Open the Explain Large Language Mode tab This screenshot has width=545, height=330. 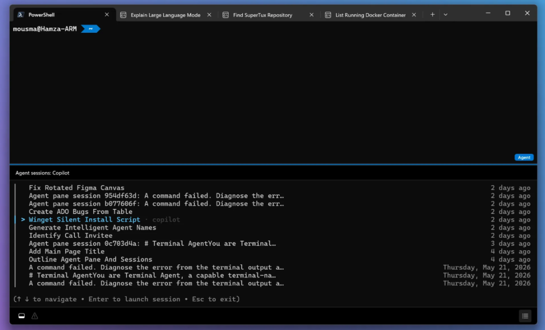tap(166, 15)
